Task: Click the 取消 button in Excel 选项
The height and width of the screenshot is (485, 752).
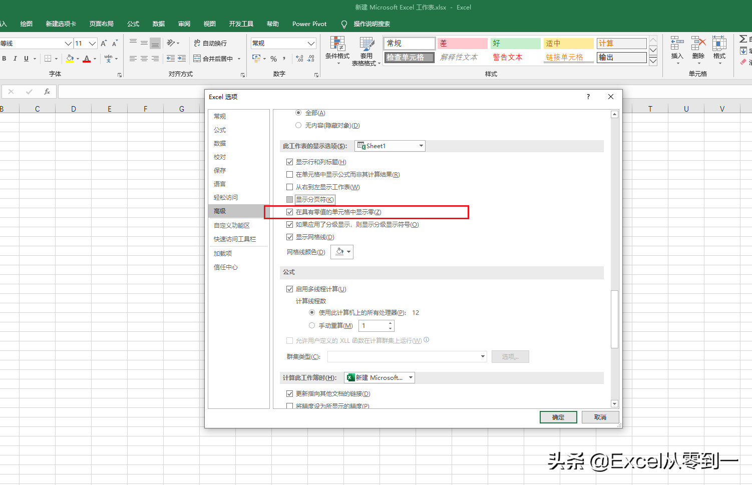Action: coord(600,417)
